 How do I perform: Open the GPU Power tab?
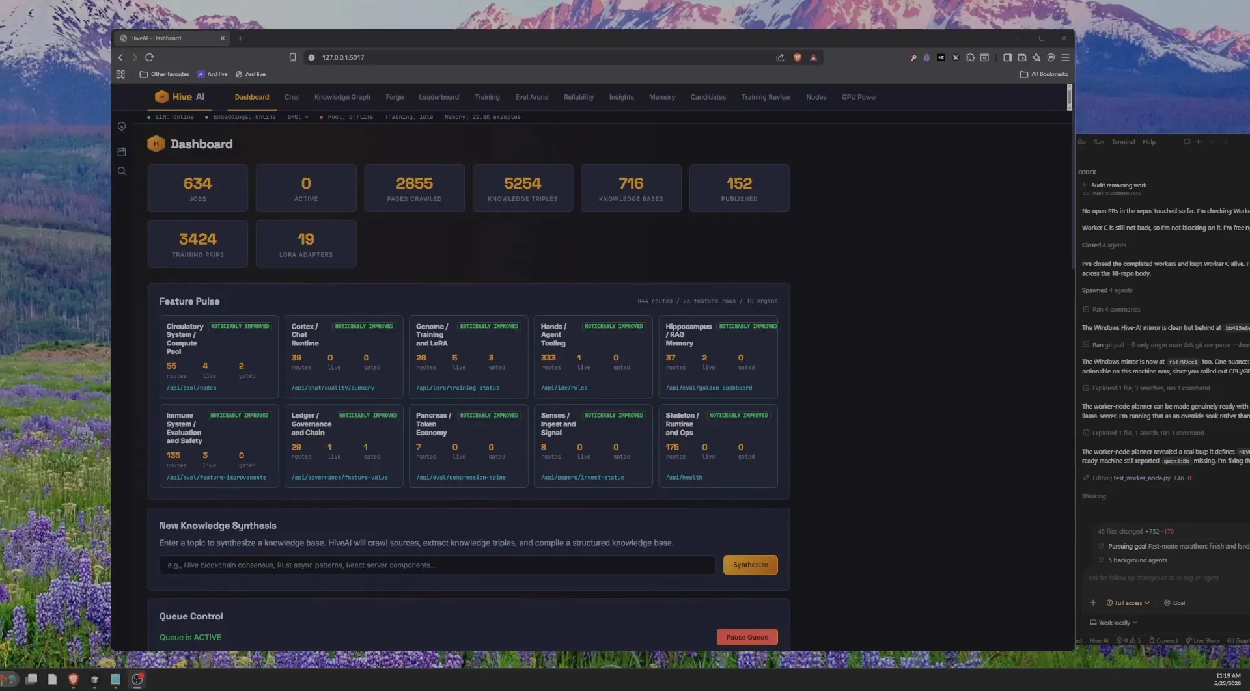coord(859,97)
